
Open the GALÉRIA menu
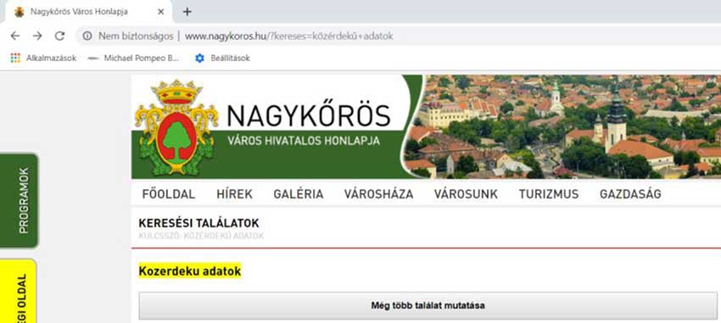299,194
